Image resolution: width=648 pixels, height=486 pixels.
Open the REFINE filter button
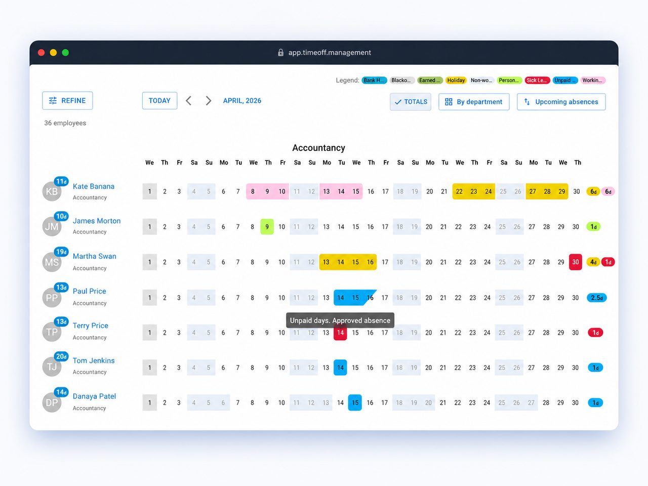click(67, 101)
